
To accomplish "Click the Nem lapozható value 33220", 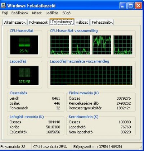I will pyautogui.click(x=126, y=132).
